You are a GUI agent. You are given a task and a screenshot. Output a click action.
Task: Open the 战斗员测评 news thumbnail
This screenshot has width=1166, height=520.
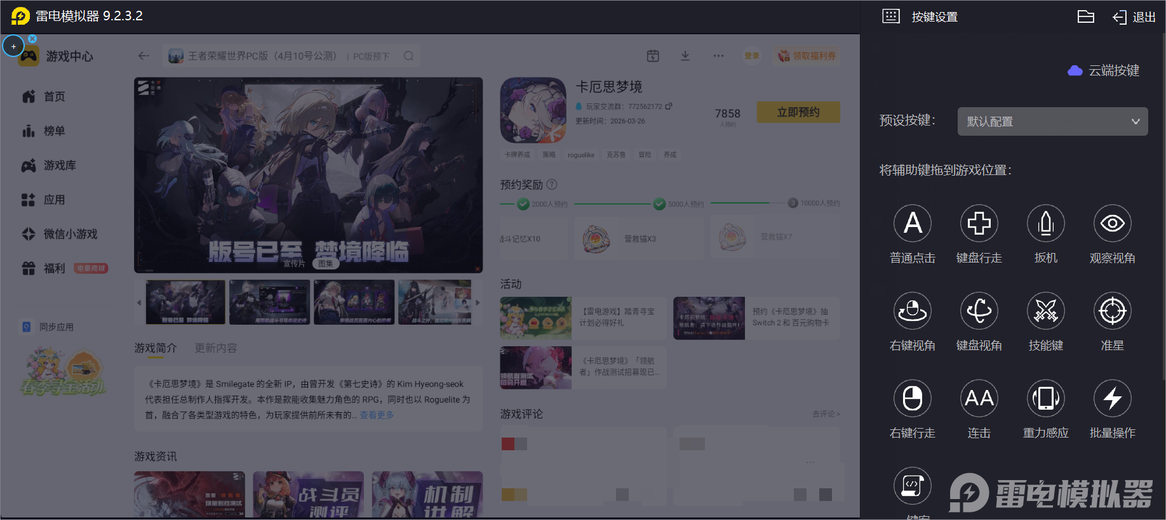pyautogui.click(x=308, y=495)
